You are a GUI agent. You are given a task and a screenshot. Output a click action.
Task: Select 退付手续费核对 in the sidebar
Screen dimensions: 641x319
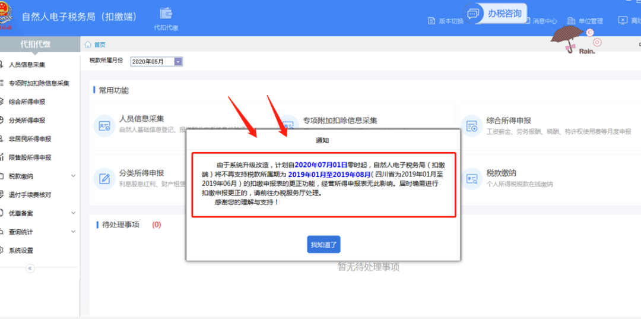[30, 195]
